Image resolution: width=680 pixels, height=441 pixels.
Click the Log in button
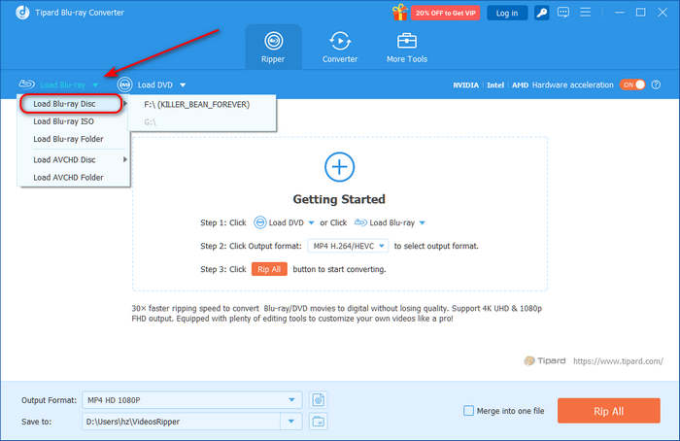(x=507, y=13)
